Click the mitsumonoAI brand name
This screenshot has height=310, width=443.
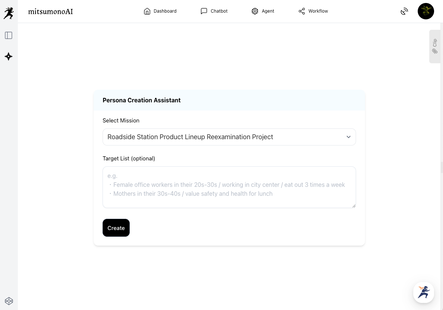point(51,12)
